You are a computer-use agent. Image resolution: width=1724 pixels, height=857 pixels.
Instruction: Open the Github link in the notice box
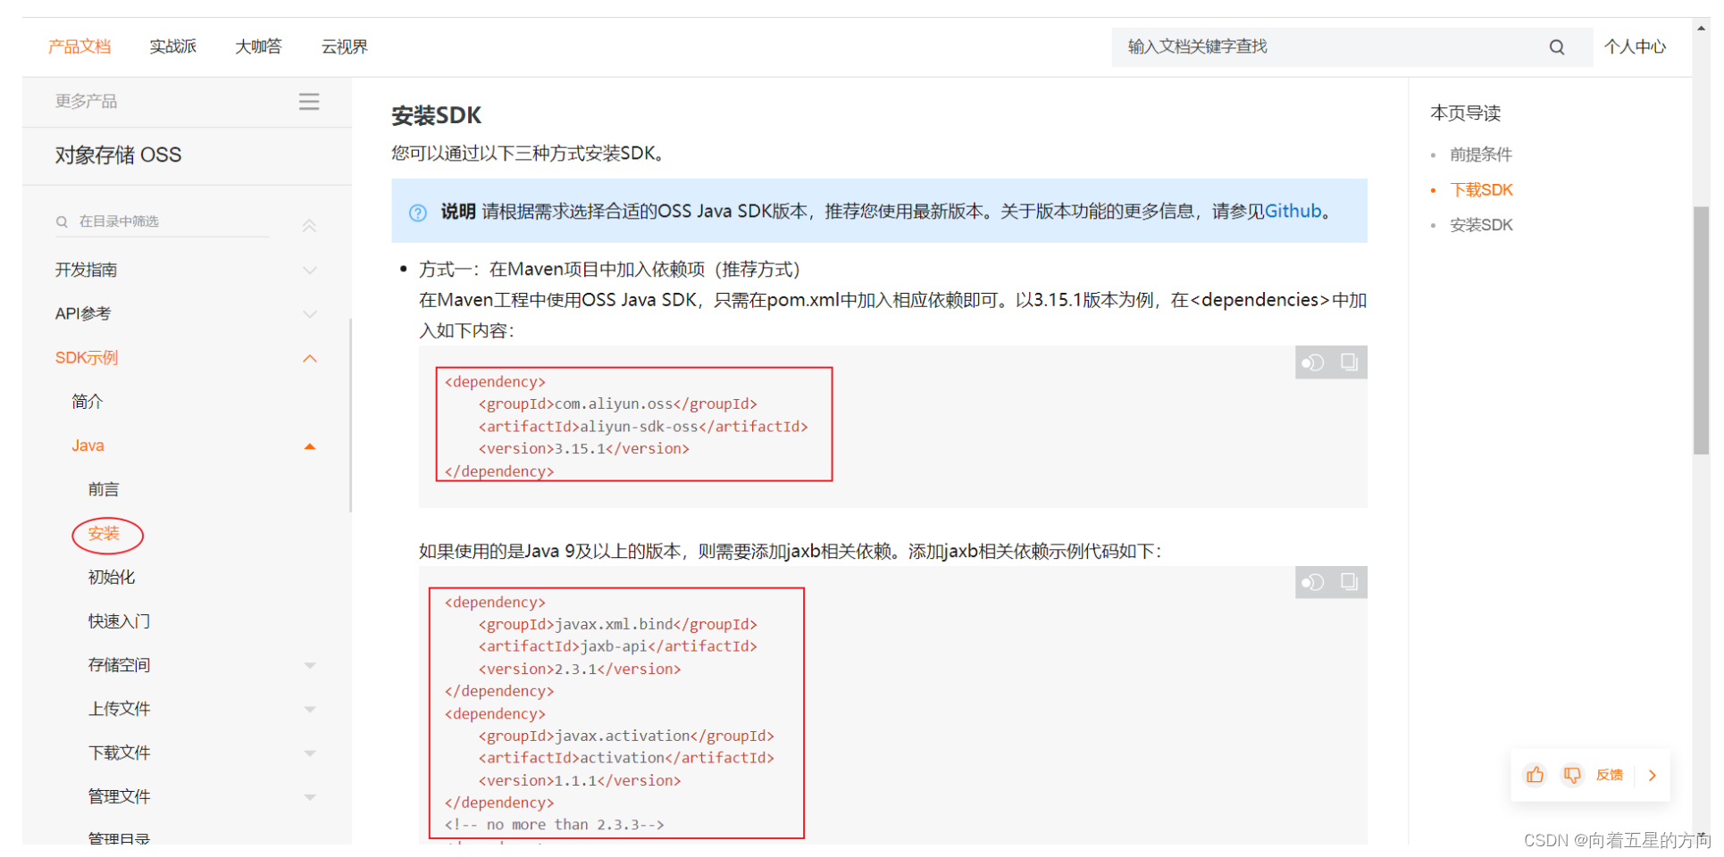[x=1293, y=211]
